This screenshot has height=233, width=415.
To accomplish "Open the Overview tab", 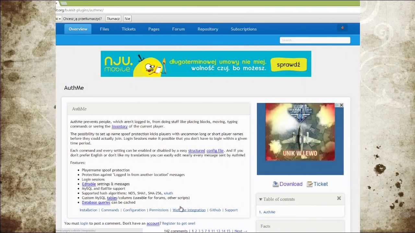I will [78, 29].
